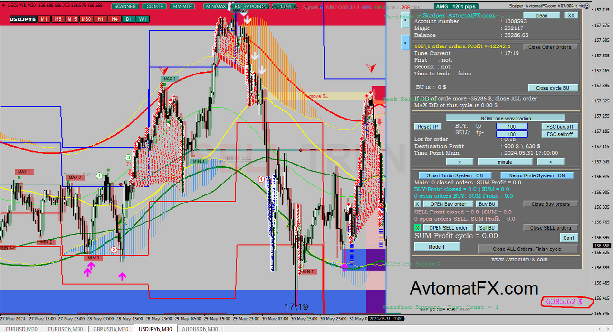The image size is (613, 332).
Task: Click the chart title dropdown triangle near USDJPYb,M30
Action: point(4,5)
